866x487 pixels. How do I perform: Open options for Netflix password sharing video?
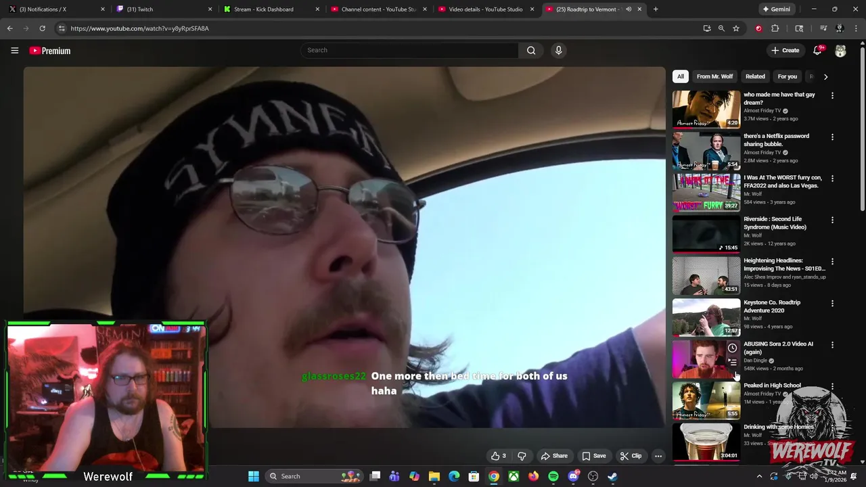832,137
